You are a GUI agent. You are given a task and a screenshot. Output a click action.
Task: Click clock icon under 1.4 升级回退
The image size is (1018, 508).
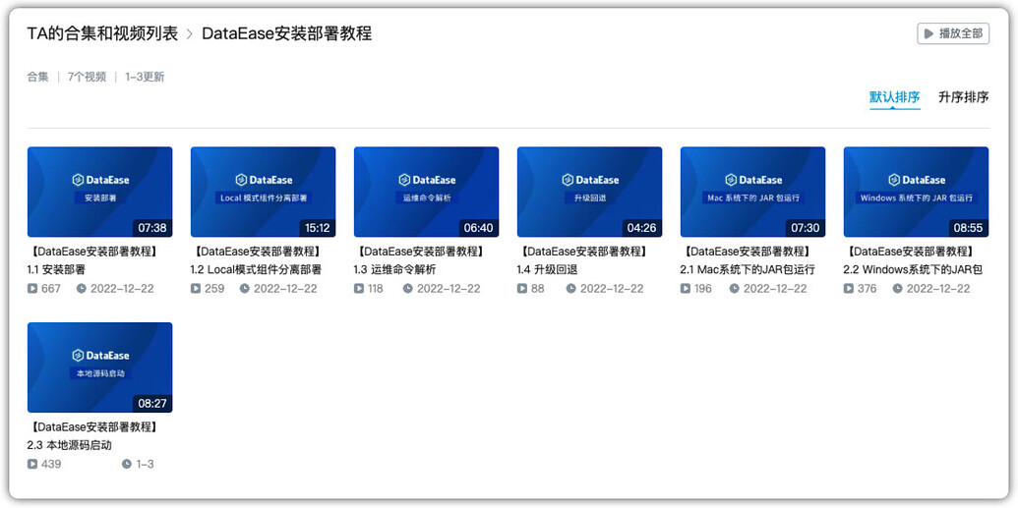(570, 288)
